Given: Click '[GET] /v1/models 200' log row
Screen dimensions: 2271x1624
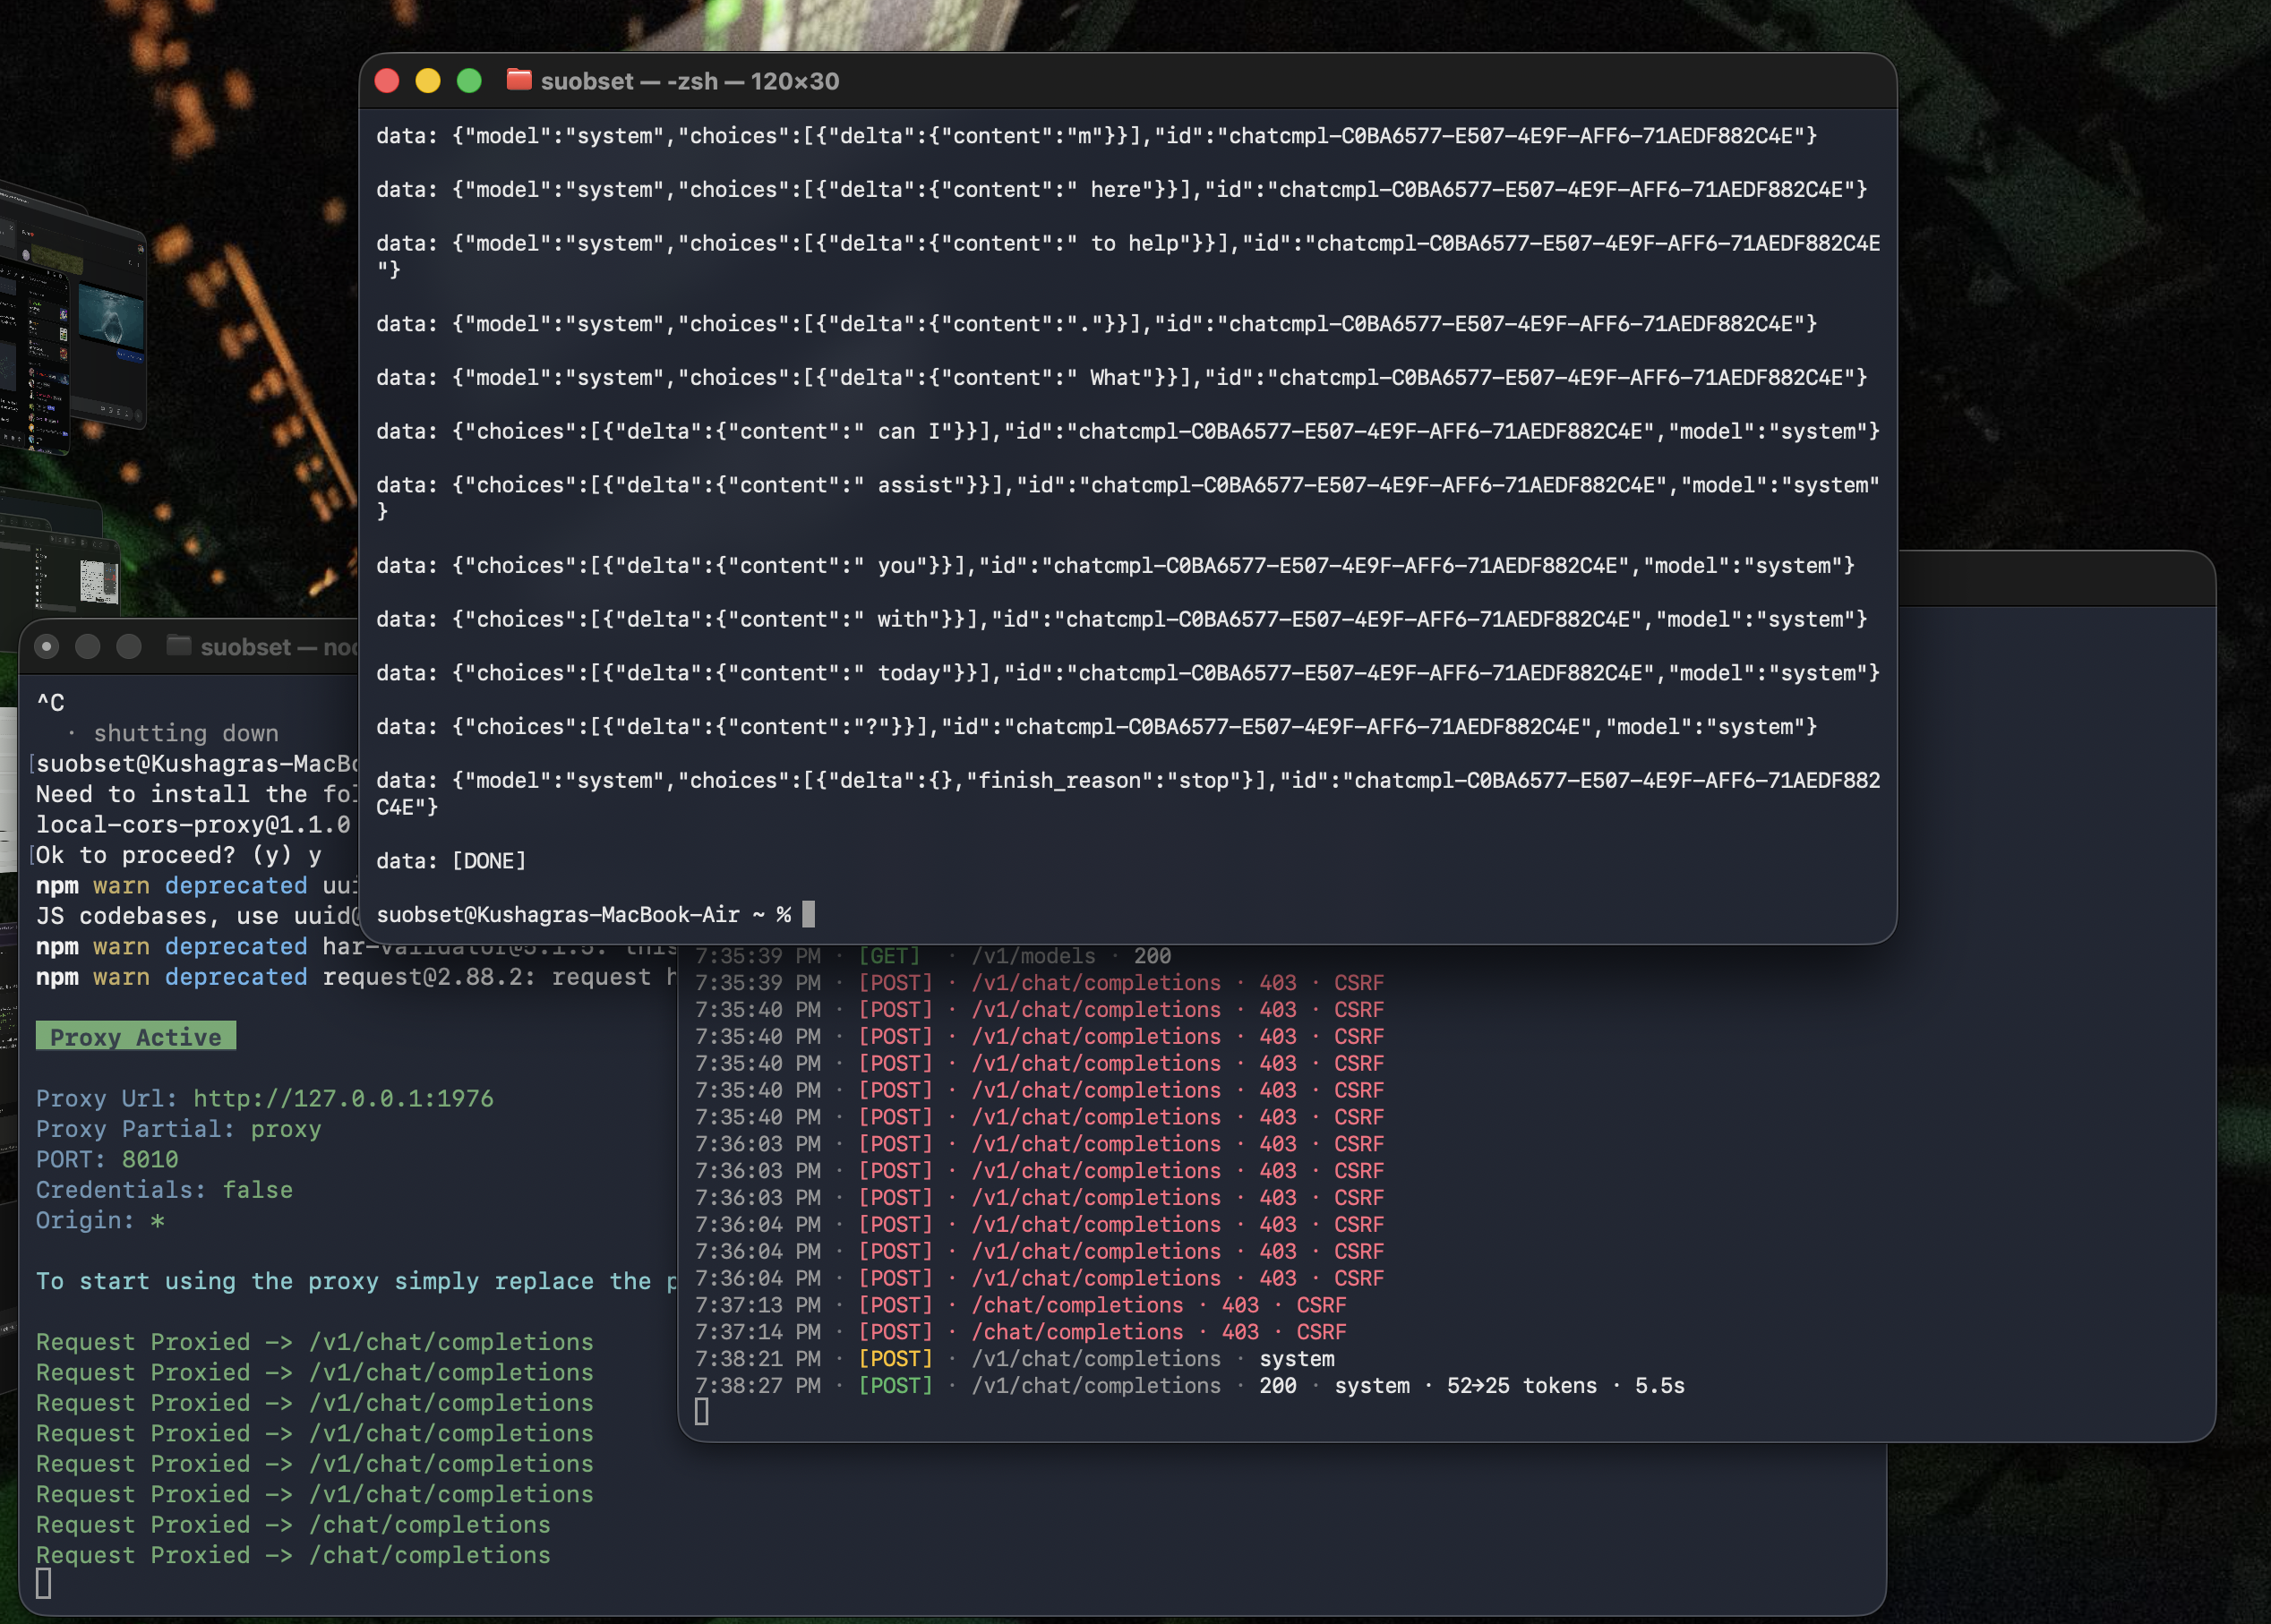Looking at the screenshot, I should 933,956.
